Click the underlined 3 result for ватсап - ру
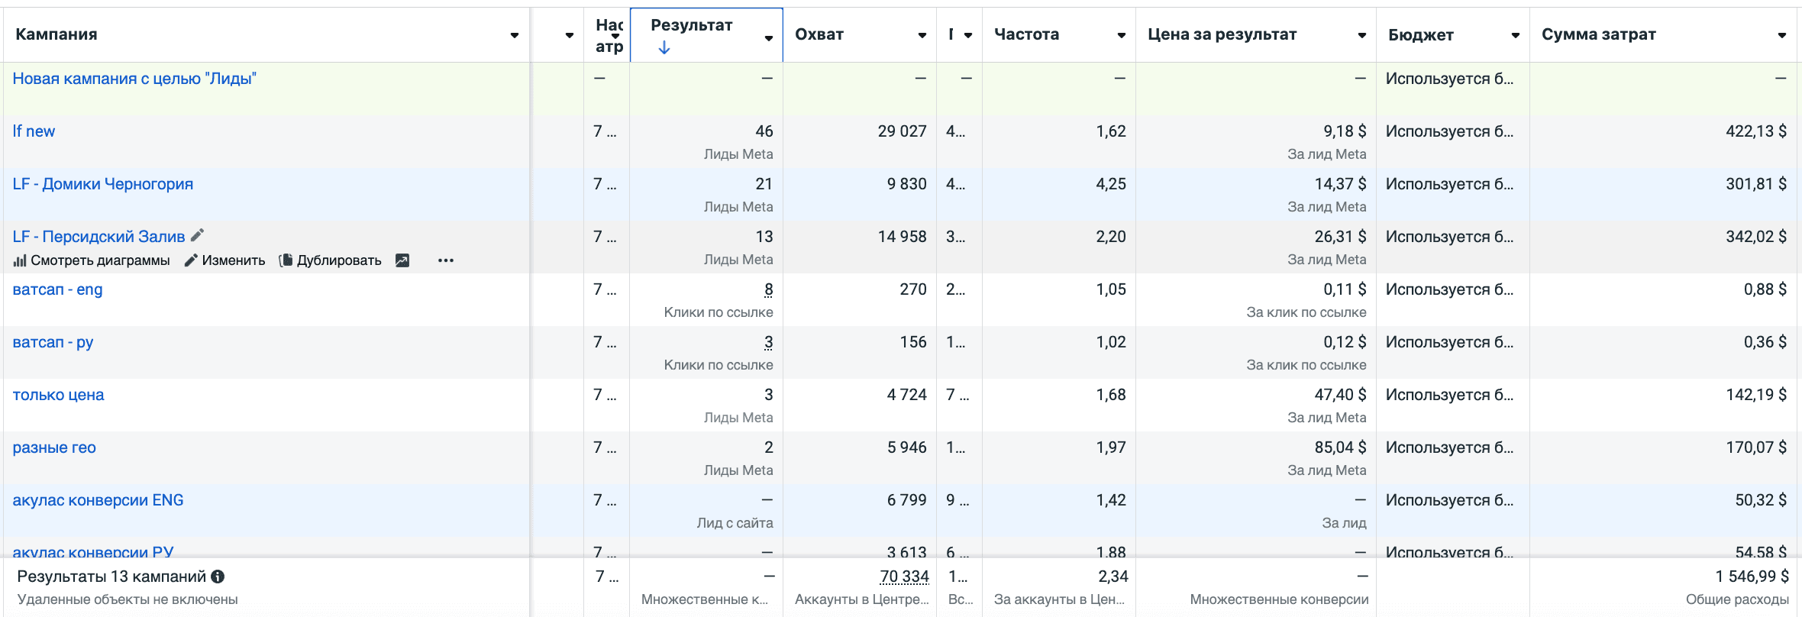This screenshot has width=1802, height=617. coord(768,342)
